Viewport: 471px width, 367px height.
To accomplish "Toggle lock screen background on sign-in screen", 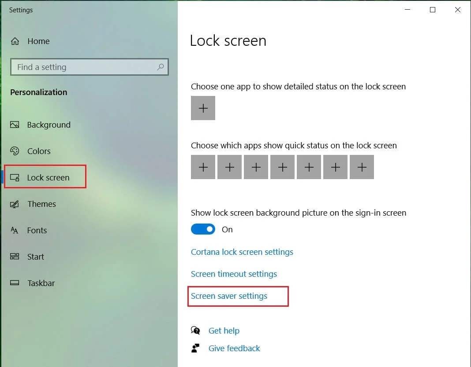I will tap(203, 229).
